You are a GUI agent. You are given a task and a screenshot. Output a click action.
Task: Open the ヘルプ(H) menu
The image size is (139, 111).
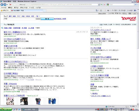tap(38, 8)
